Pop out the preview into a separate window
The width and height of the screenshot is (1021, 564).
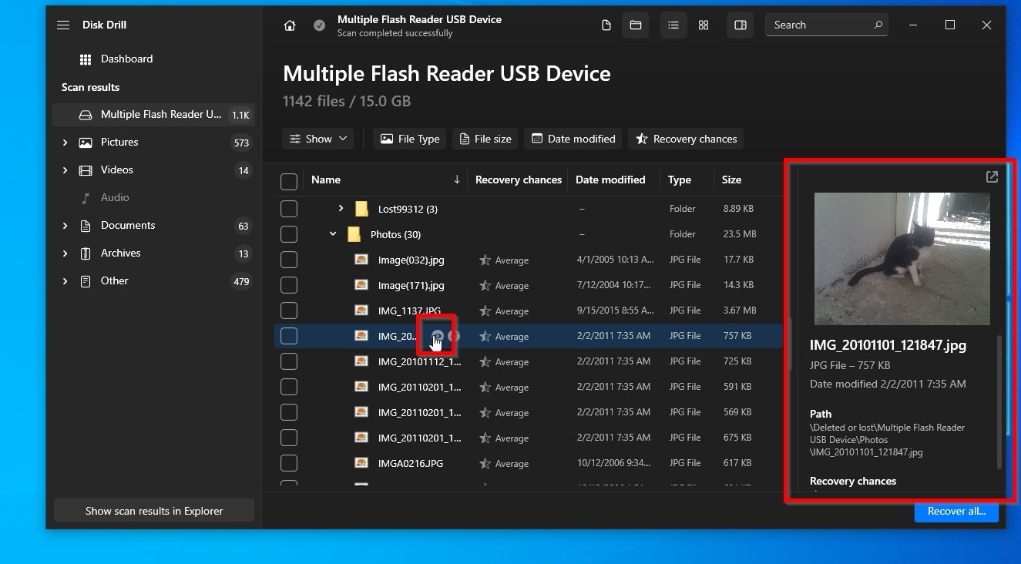point(992,177)
